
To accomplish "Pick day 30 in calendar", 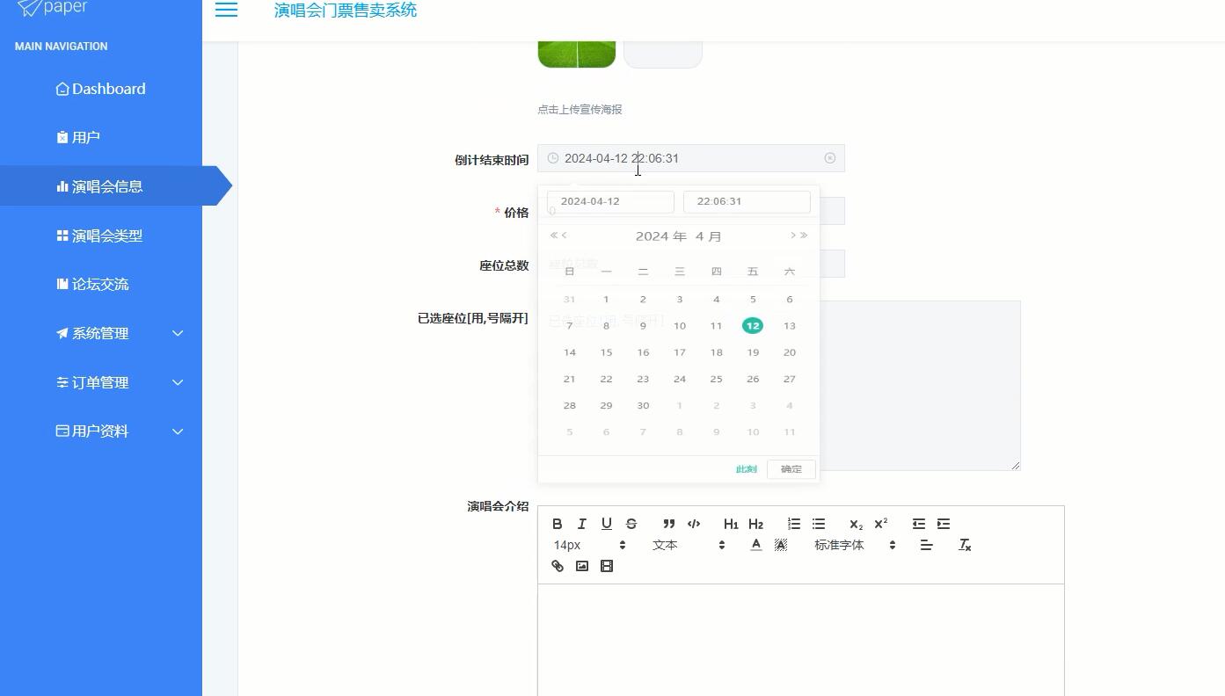I will click(643, 405).
